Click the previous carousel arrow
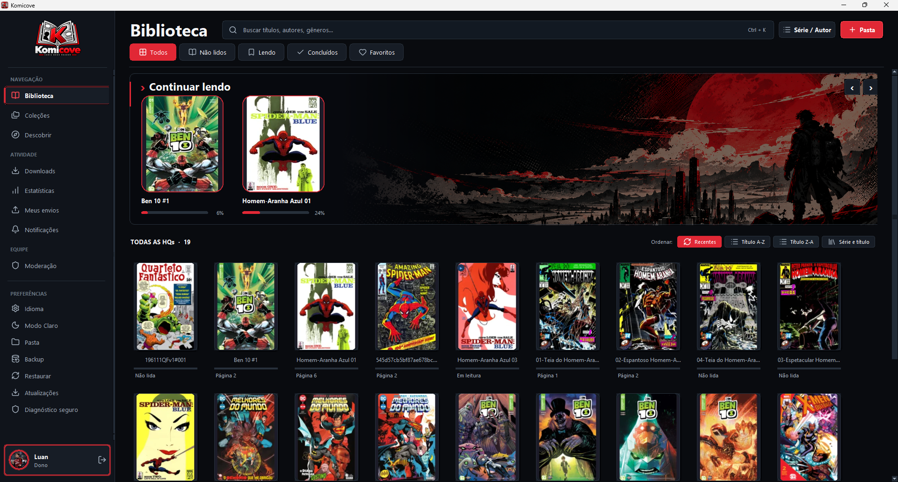The image size is (898, 482). coord(852,88)
